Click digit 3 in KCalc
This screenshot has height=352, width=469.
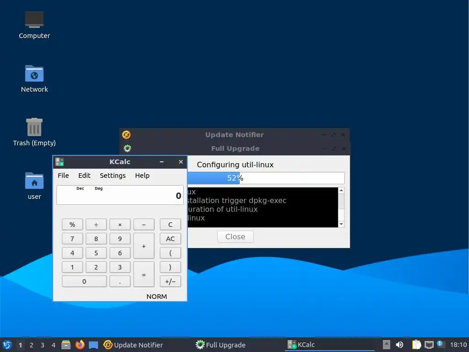120,267
